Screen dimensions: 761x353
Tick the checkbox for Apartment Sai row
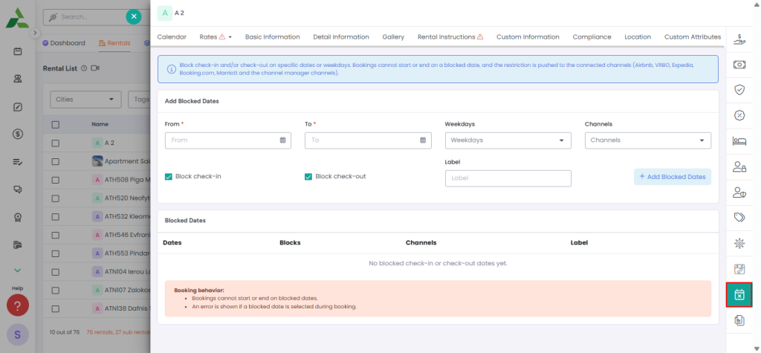point(55,162)
